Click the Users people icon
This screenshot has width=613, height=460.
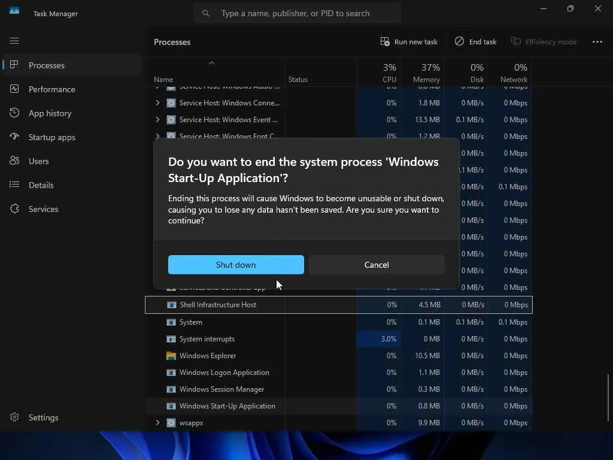coord(14,161)
